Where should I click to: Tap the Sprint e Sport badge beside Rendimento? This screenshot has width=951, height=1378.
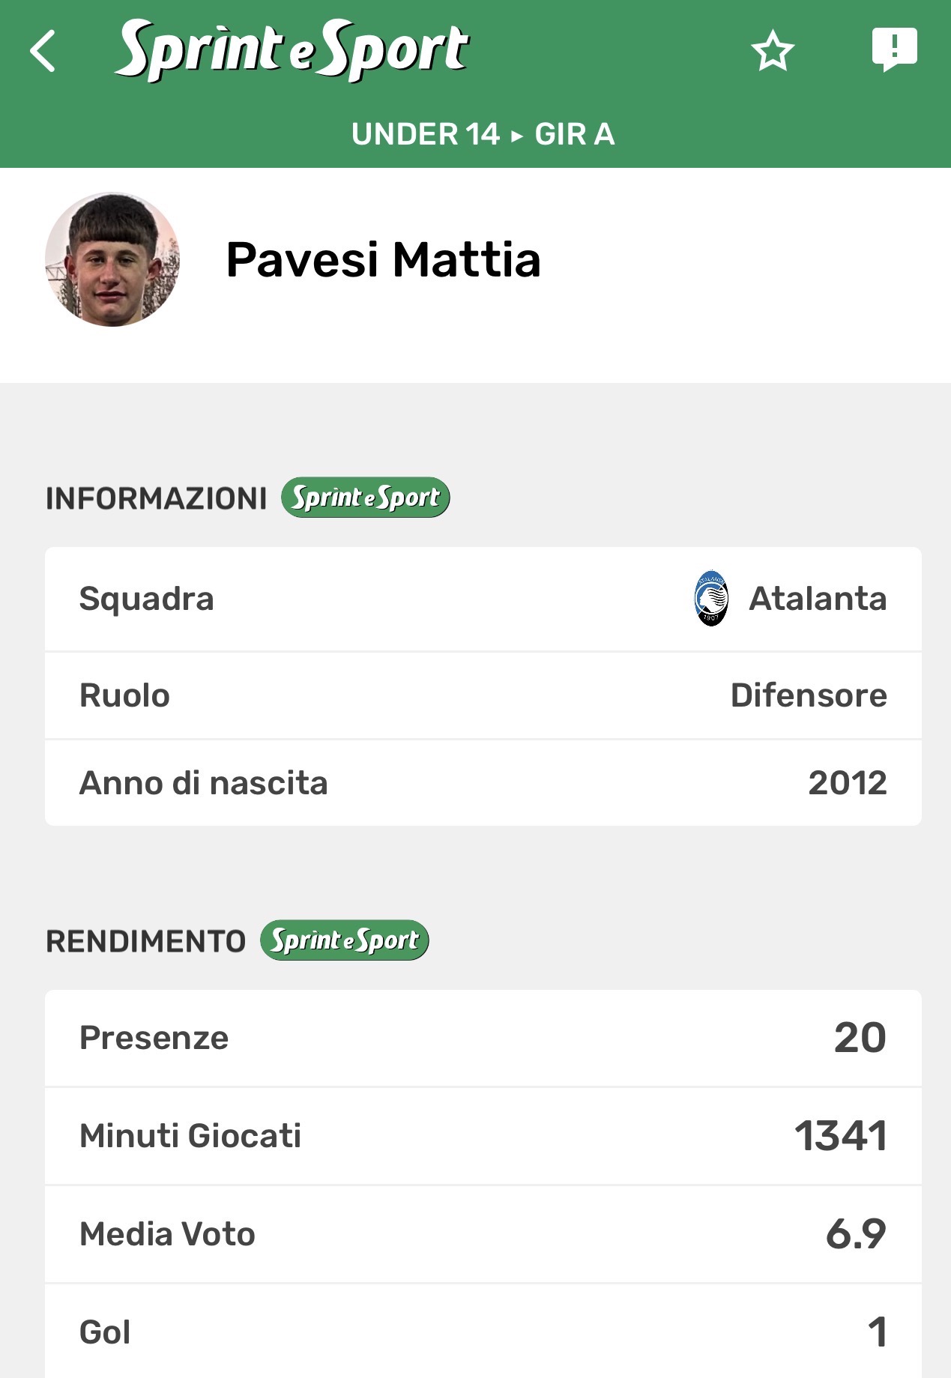344,940
